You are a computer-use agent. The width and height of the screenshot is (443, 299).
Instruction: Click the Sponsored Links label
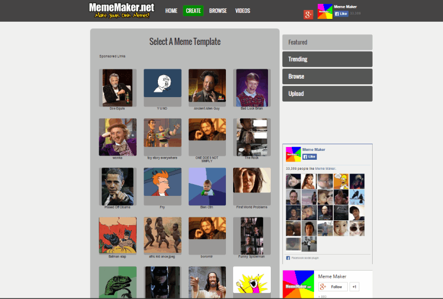tap(112, 57)
